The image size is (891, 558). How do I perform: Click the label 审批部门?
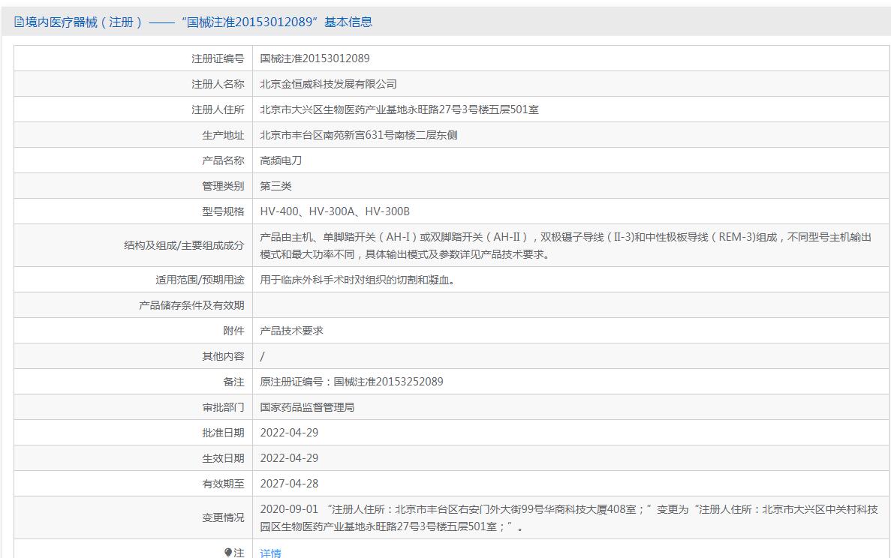223,407
